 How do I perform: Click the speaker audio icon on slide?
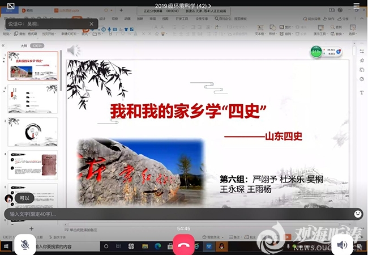click(74, 50)
